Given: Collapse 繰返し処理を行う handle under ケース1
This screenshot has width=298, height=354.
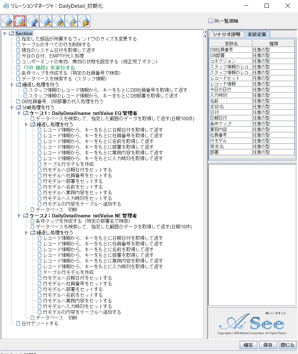Looking at the screenshot, I should (x=26, y=125).
